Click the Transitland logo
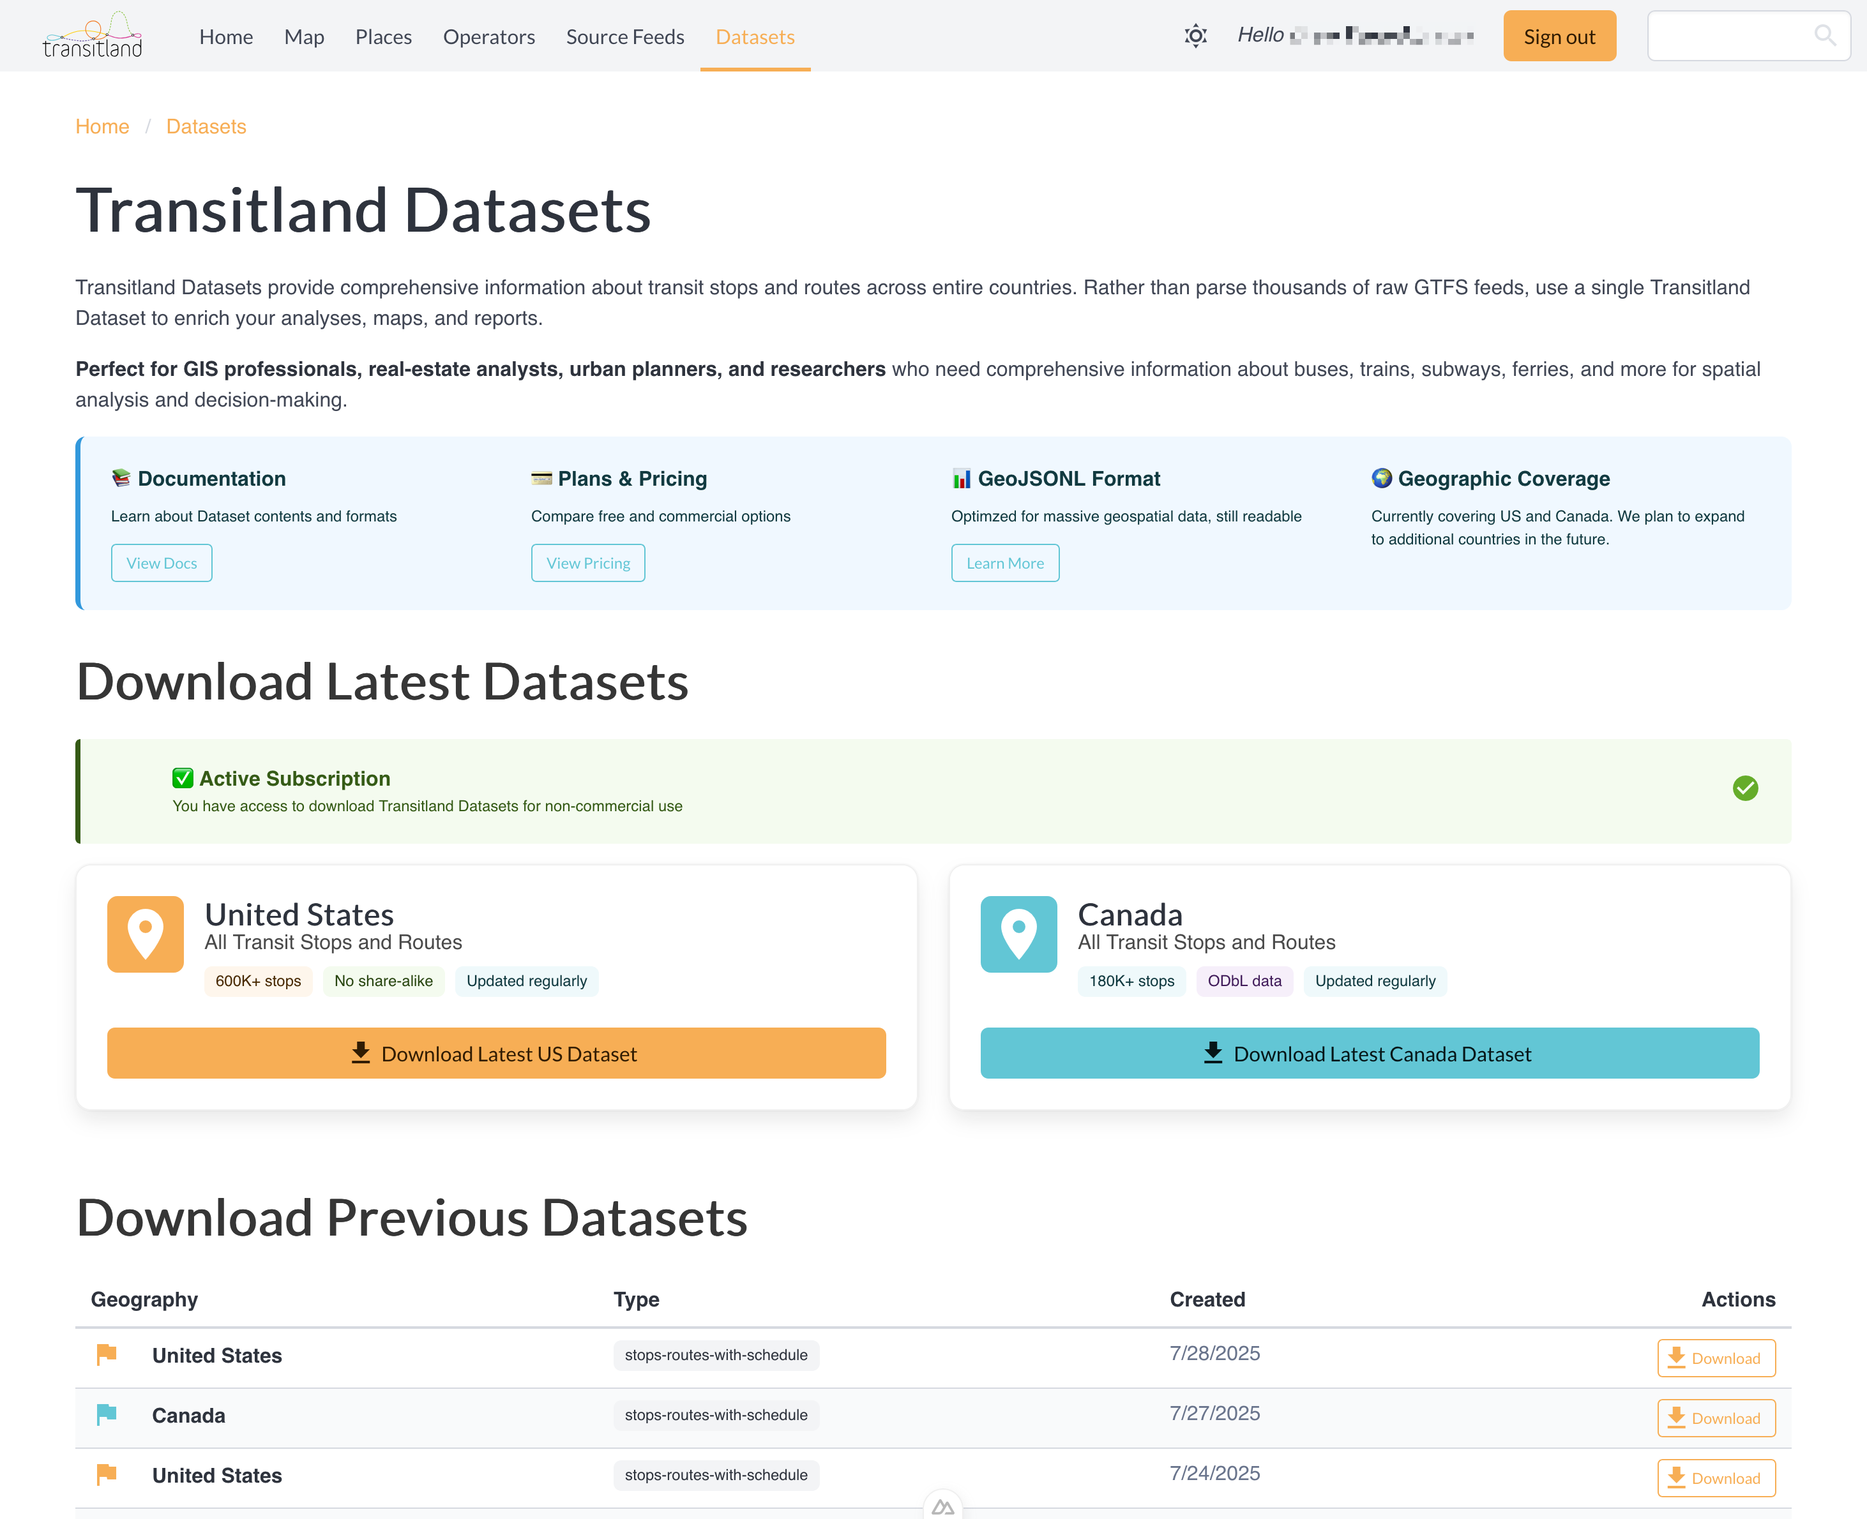Screen dimensions: 1867x1519 [x=93, y=35]
